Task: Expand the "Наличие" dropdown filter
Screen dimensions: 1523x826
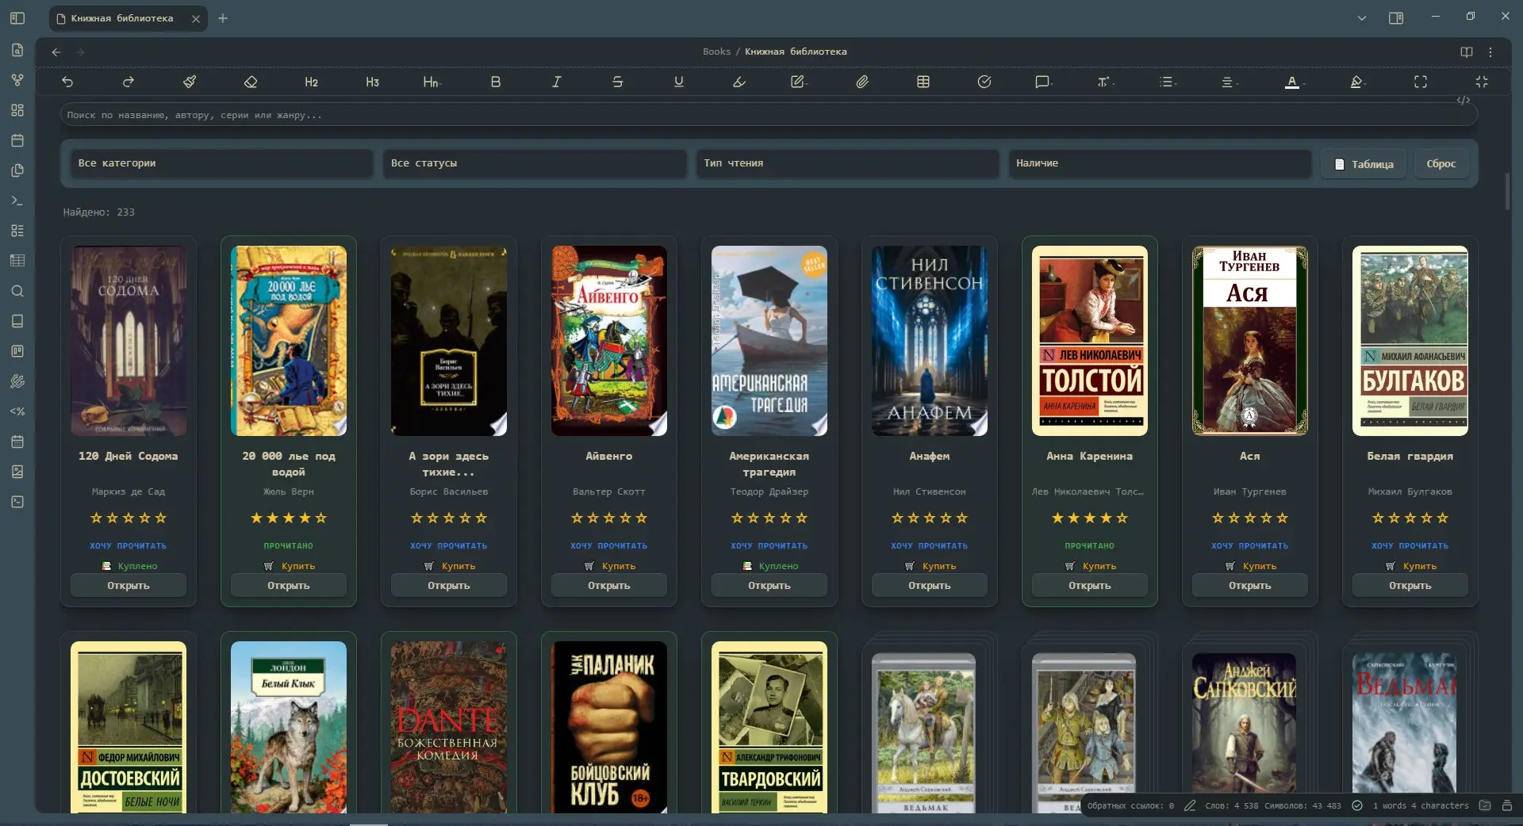Action: point(1159,163)
